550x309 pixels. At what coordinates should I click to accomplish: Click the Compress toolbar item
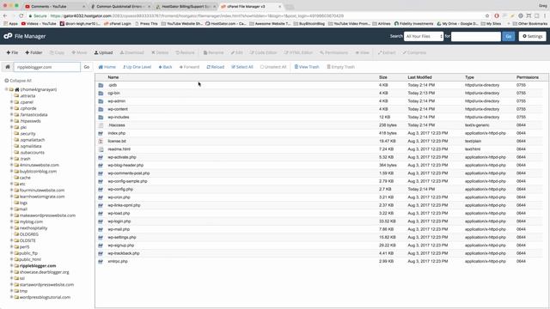pyautogui.click(x=414, y=52)
